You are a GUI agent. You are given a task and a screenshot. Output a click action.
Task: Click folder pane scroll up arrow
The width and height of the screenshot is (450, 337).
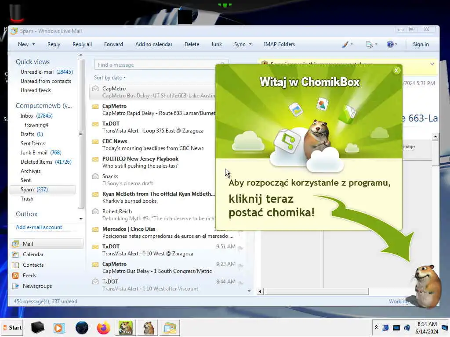[81, 55]
